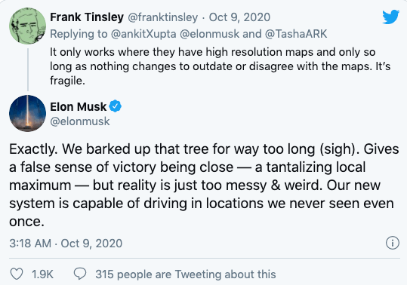Open the tweet info circle icon
The image size is (407, 285).
coord(393,243)
